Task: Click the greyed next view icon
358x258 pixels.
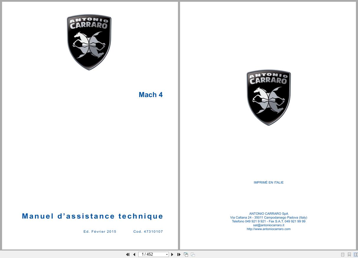Action: (x=193, y=254)
